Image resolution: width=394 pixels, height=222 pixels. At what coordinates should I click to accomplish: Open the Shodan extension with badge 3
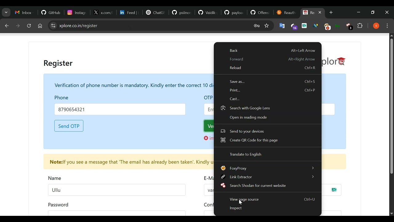(x=349, y=26)
